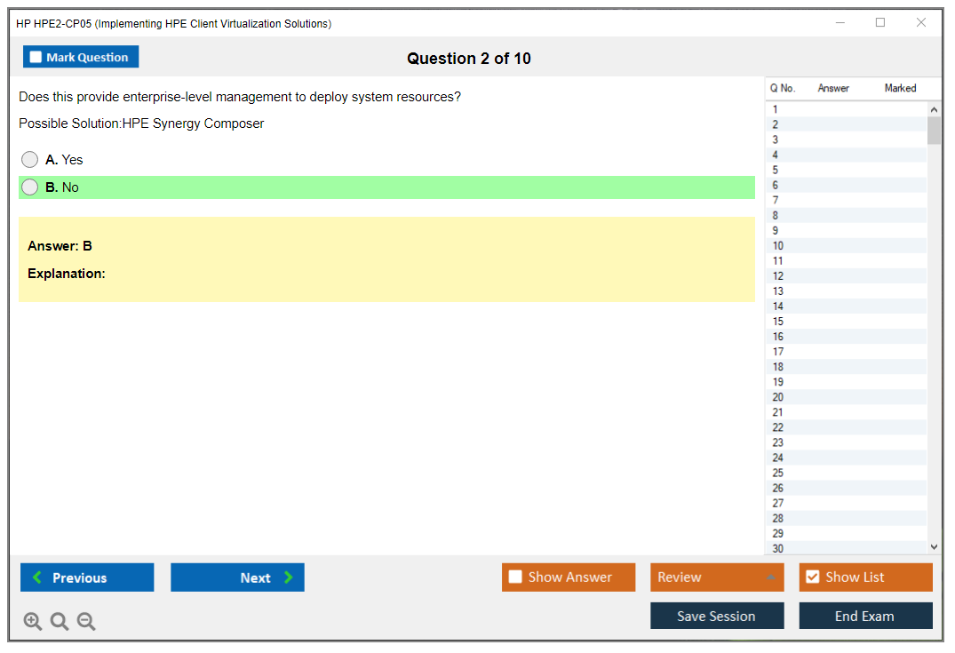The height and width of the screenshot is (653, 955).
Task: Uncheck the Show List checkbox
Action: (x=812, y=577)
